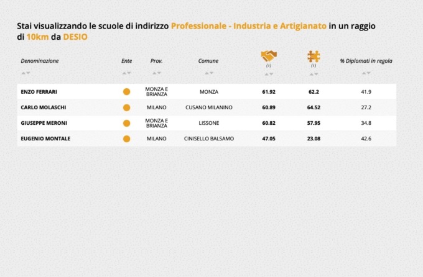Sort the puzzle column using its arrows
Screen dimensions: 423x277
[314, 74]
